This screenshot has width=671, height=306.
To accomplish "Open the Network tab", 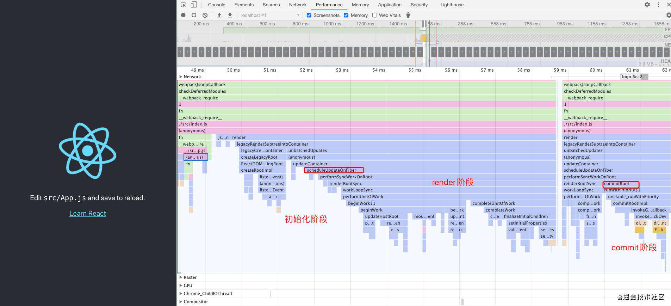I will point(298,5).
